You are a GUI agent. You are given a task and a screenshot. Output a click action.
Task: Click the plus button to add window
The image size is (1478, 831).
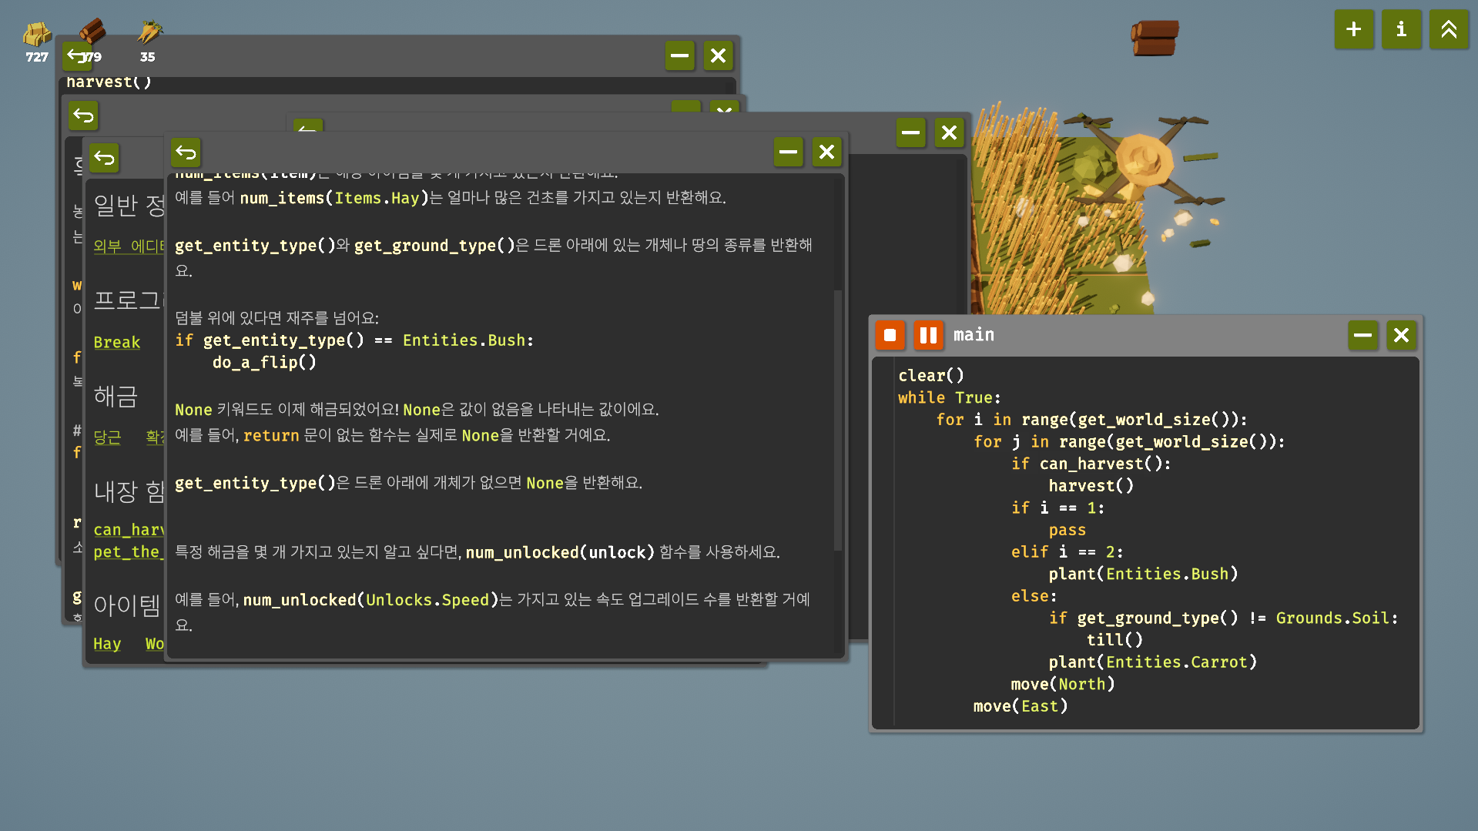(1353, 29)
